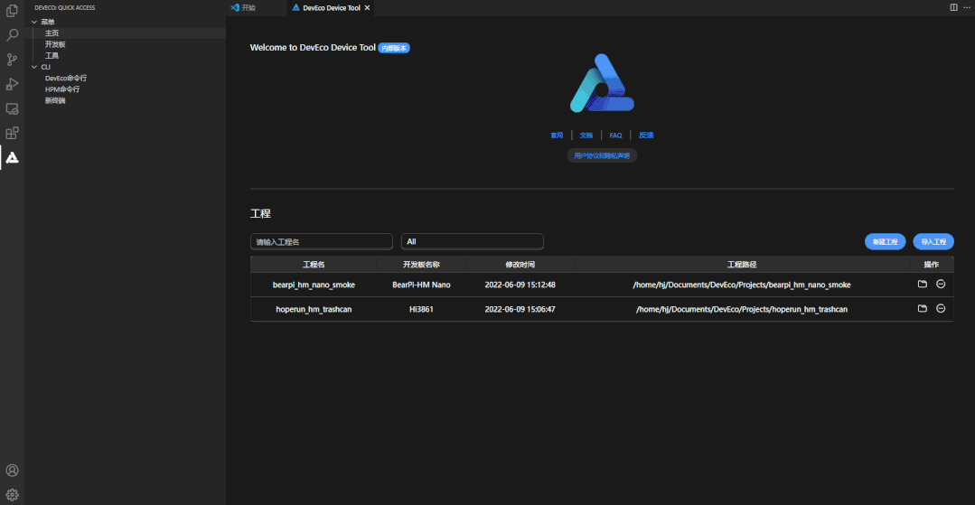Click the 开发板名称 column header

(422, 265)
